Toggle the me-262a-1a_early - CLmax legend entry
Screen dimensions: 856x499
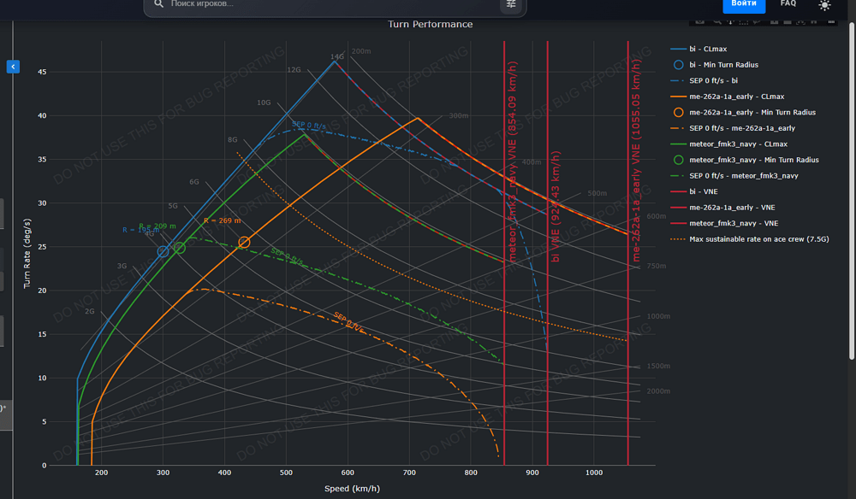pos(736,97)
